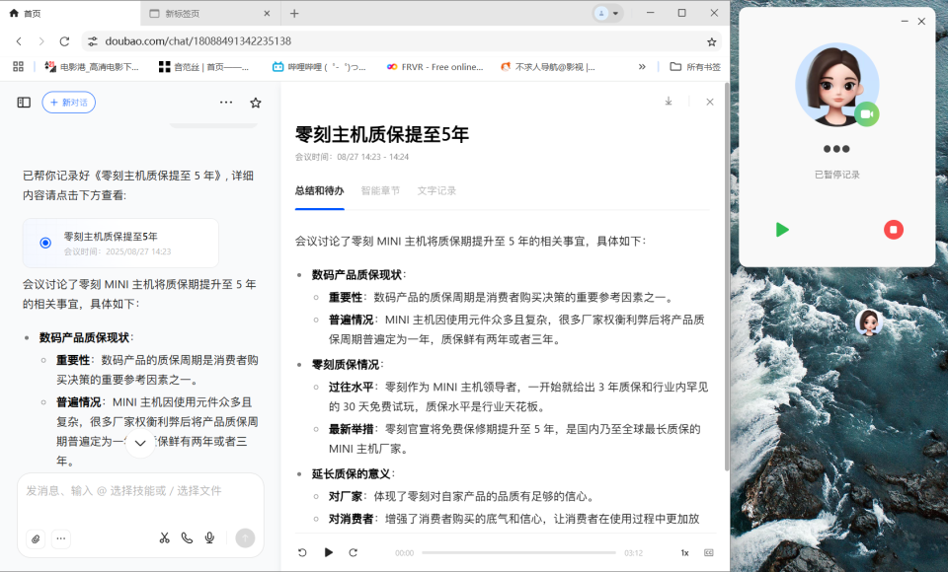
Task: Open the FRVR - Free online bookmark
Action: click(434, 67)
